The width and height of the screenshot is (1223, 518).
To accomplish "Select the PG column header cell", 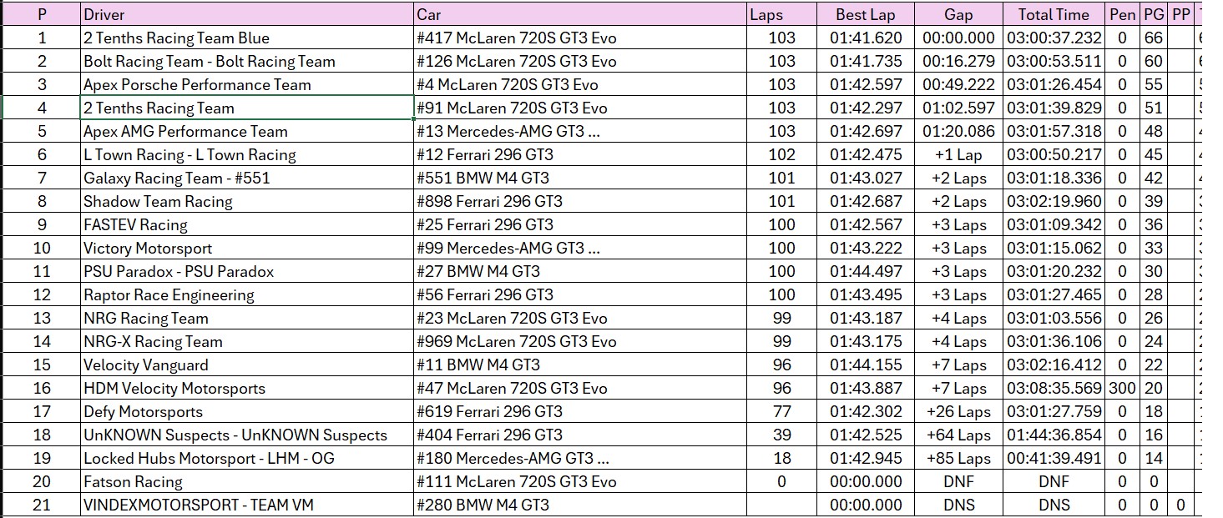I will pyautogui.click(x=1154, y=14).
